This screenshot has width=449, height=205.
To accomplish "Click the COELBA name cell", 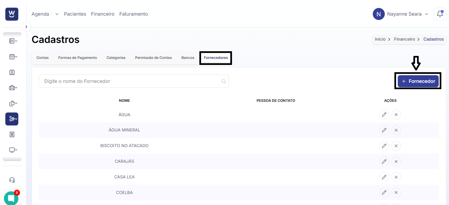I will 124,193.
